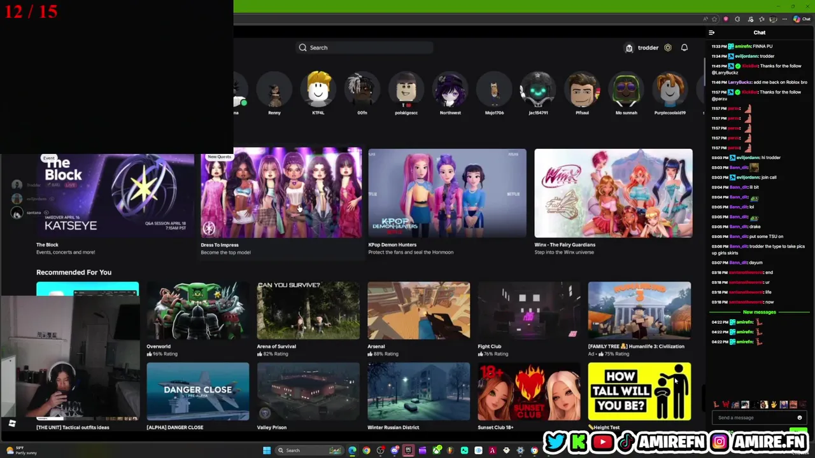
Task: Open OBS Studio from taskbar
Action: tap(380, 450)
